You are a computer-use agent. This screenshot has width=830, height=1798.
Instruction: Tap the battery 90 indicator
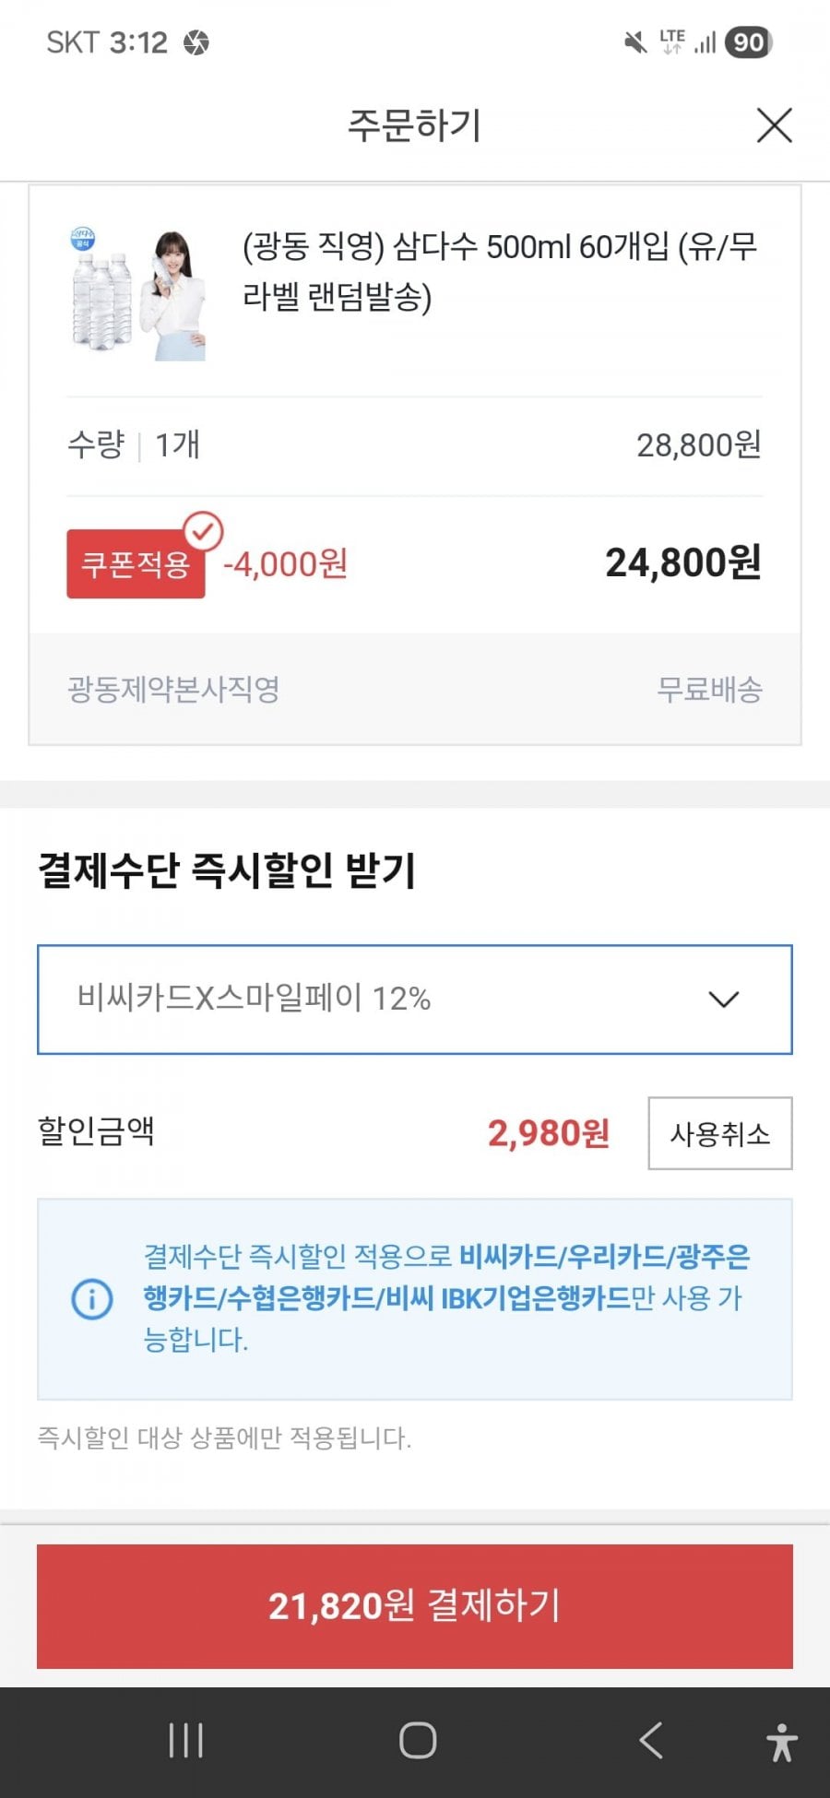[x=748, y=42]
